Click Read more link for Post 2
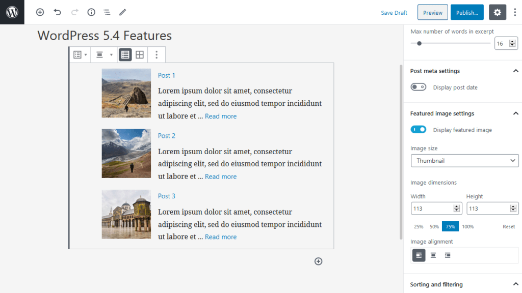Screen dimensions: 522x293 [x=221, y=177]
